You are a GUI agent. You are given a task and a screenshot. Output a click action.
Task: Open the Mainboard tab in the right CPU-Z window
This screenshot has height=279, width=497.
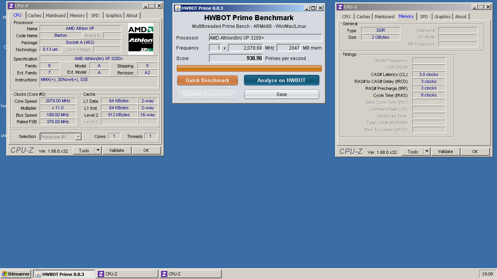point(384,17)
